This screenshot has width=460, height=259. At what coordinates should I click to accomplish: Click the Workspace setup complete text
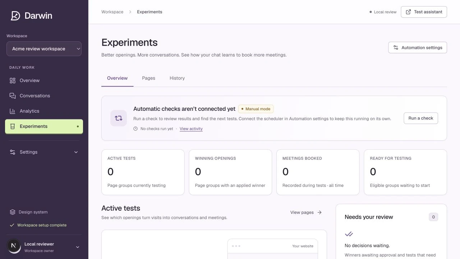[42, 225]
